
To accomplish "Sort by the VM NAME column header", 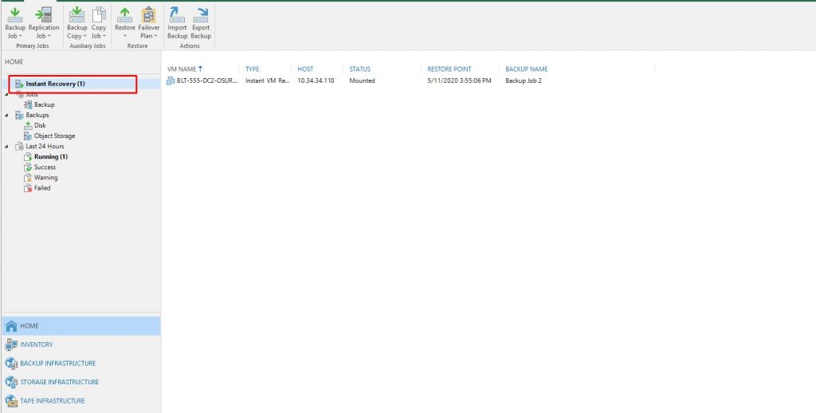I will click(x=181, y=69).
